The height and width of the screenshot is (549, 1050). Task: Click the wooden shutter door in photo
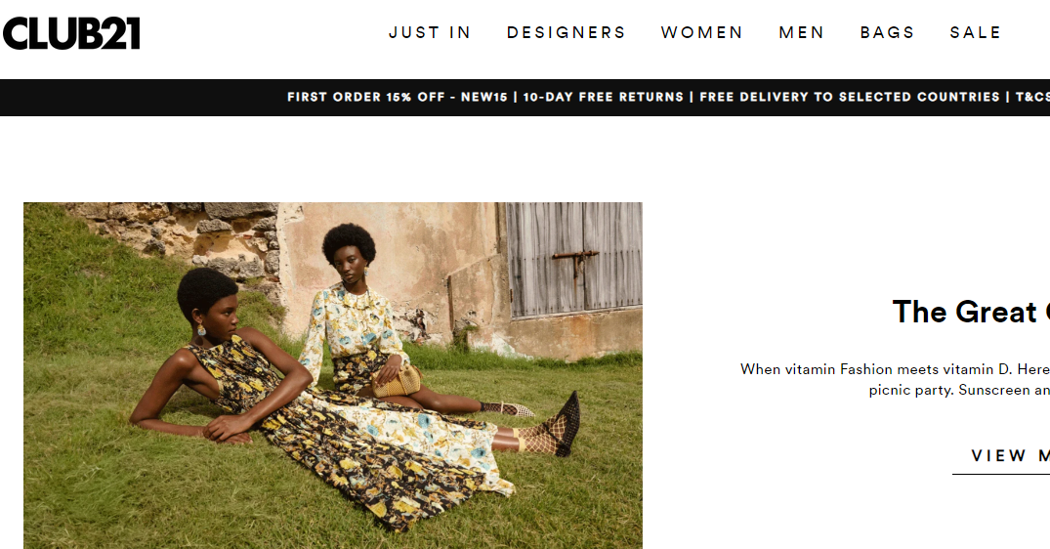click(574, 259)
